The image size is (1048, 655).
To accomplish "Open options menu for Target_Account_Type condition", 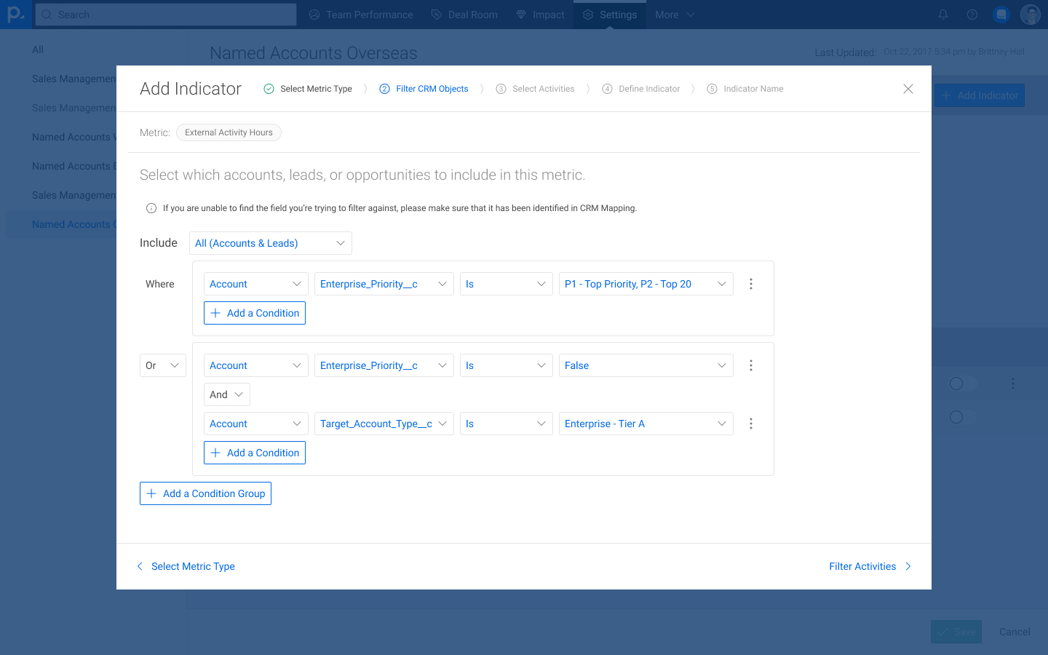I will point(750,424).
